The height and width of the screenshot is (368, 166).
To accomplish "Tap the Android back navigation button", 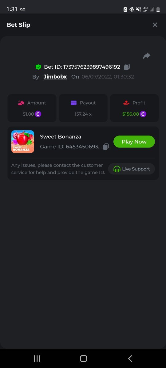I will pyautogui.click(x=130, y=358).
